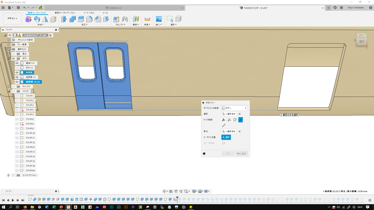Viewport: 374px width, 210px height.
Task: Click the キャンセル button in move dialog
Action: click(x=242, y=153)
